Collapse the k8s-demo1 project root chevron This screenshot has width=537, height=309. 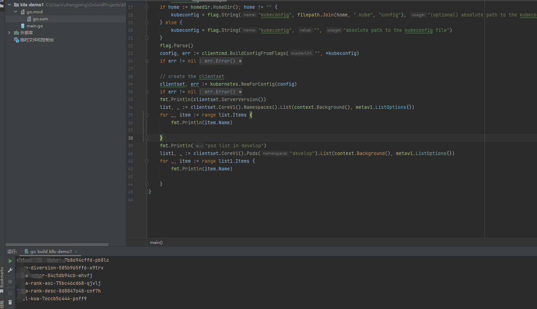point(9,5)
